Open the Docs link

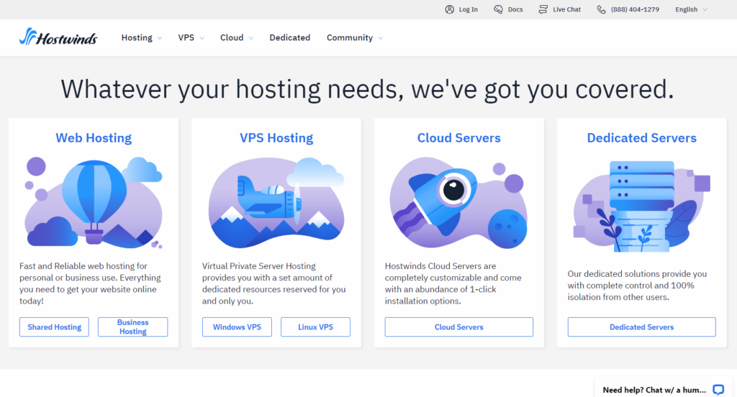[x=515, y=9]
